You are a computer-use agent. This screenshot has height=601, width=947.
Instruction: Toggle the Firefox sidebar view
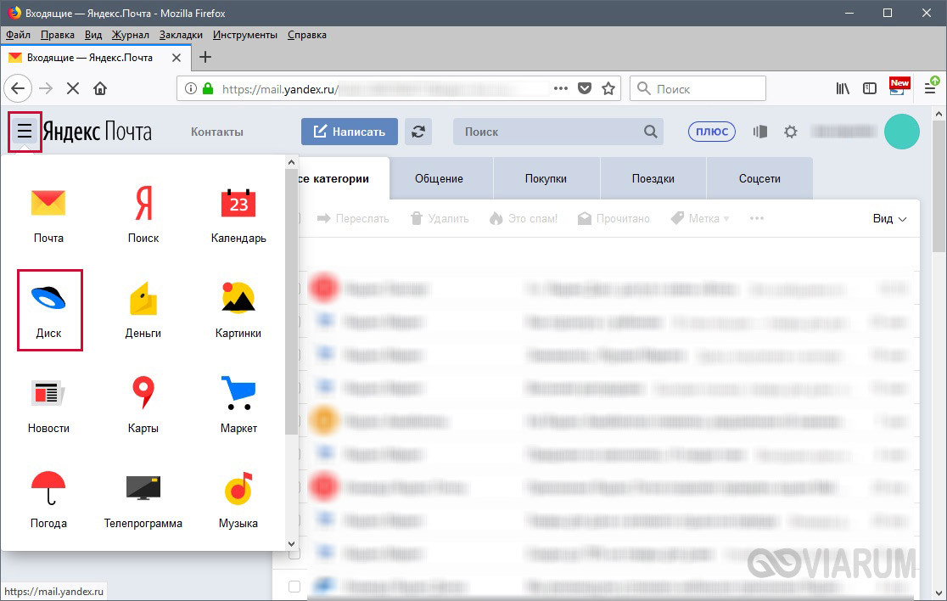[x=870, y=89]
